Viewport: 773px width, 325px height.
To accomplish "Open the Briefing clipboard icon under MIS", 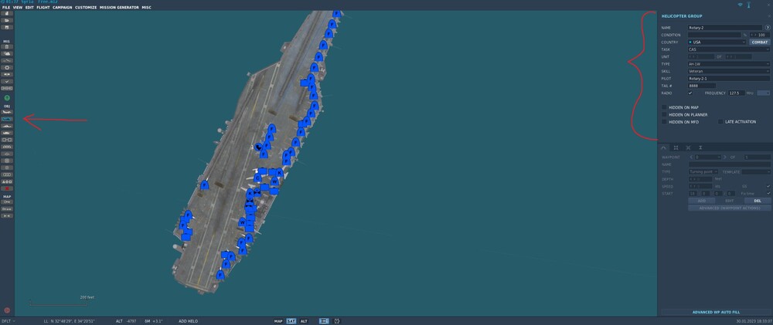I will coord(7,46).
